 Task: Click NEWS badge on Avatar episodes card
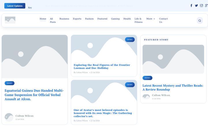point(130,85)
